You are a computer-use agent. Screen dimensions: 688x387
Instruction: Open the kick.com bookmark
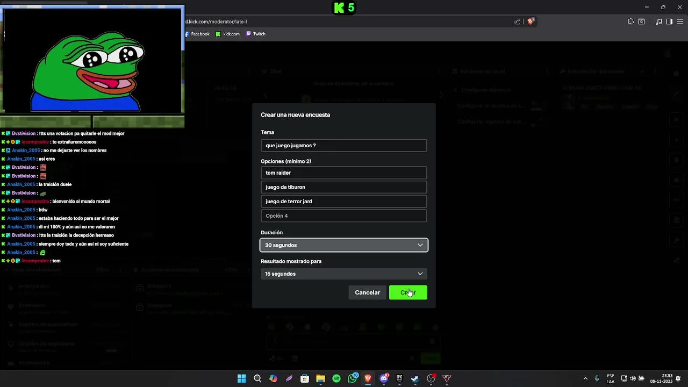(x=228, y=34)
